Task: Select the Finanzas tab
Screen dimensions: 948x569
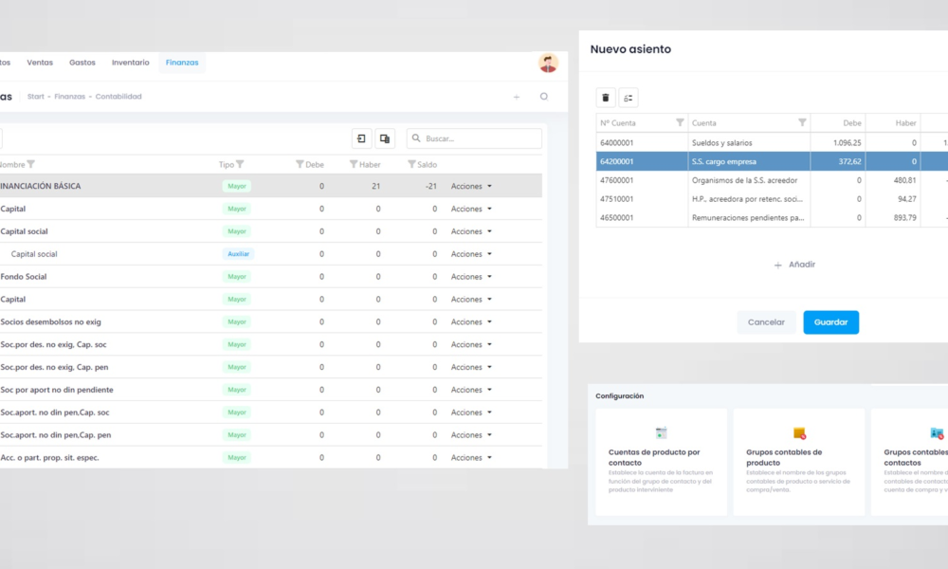Action: pyautogui.click(x=182, y=63)
